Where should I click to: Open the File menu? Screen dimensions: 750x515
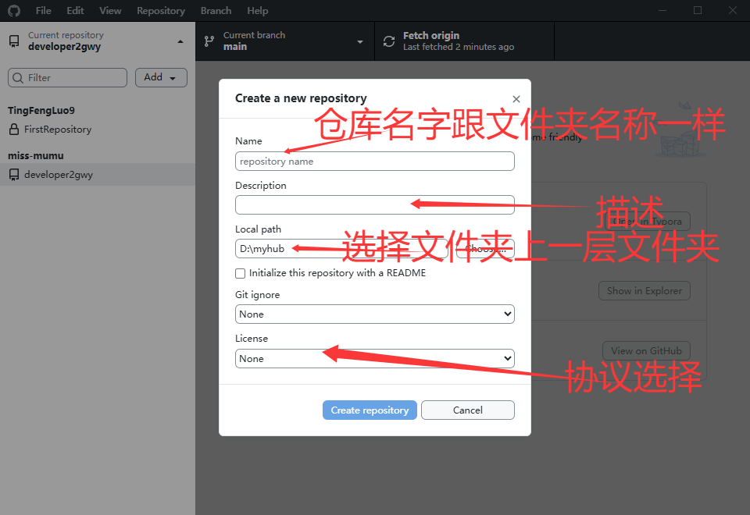[x=43, y=11]
